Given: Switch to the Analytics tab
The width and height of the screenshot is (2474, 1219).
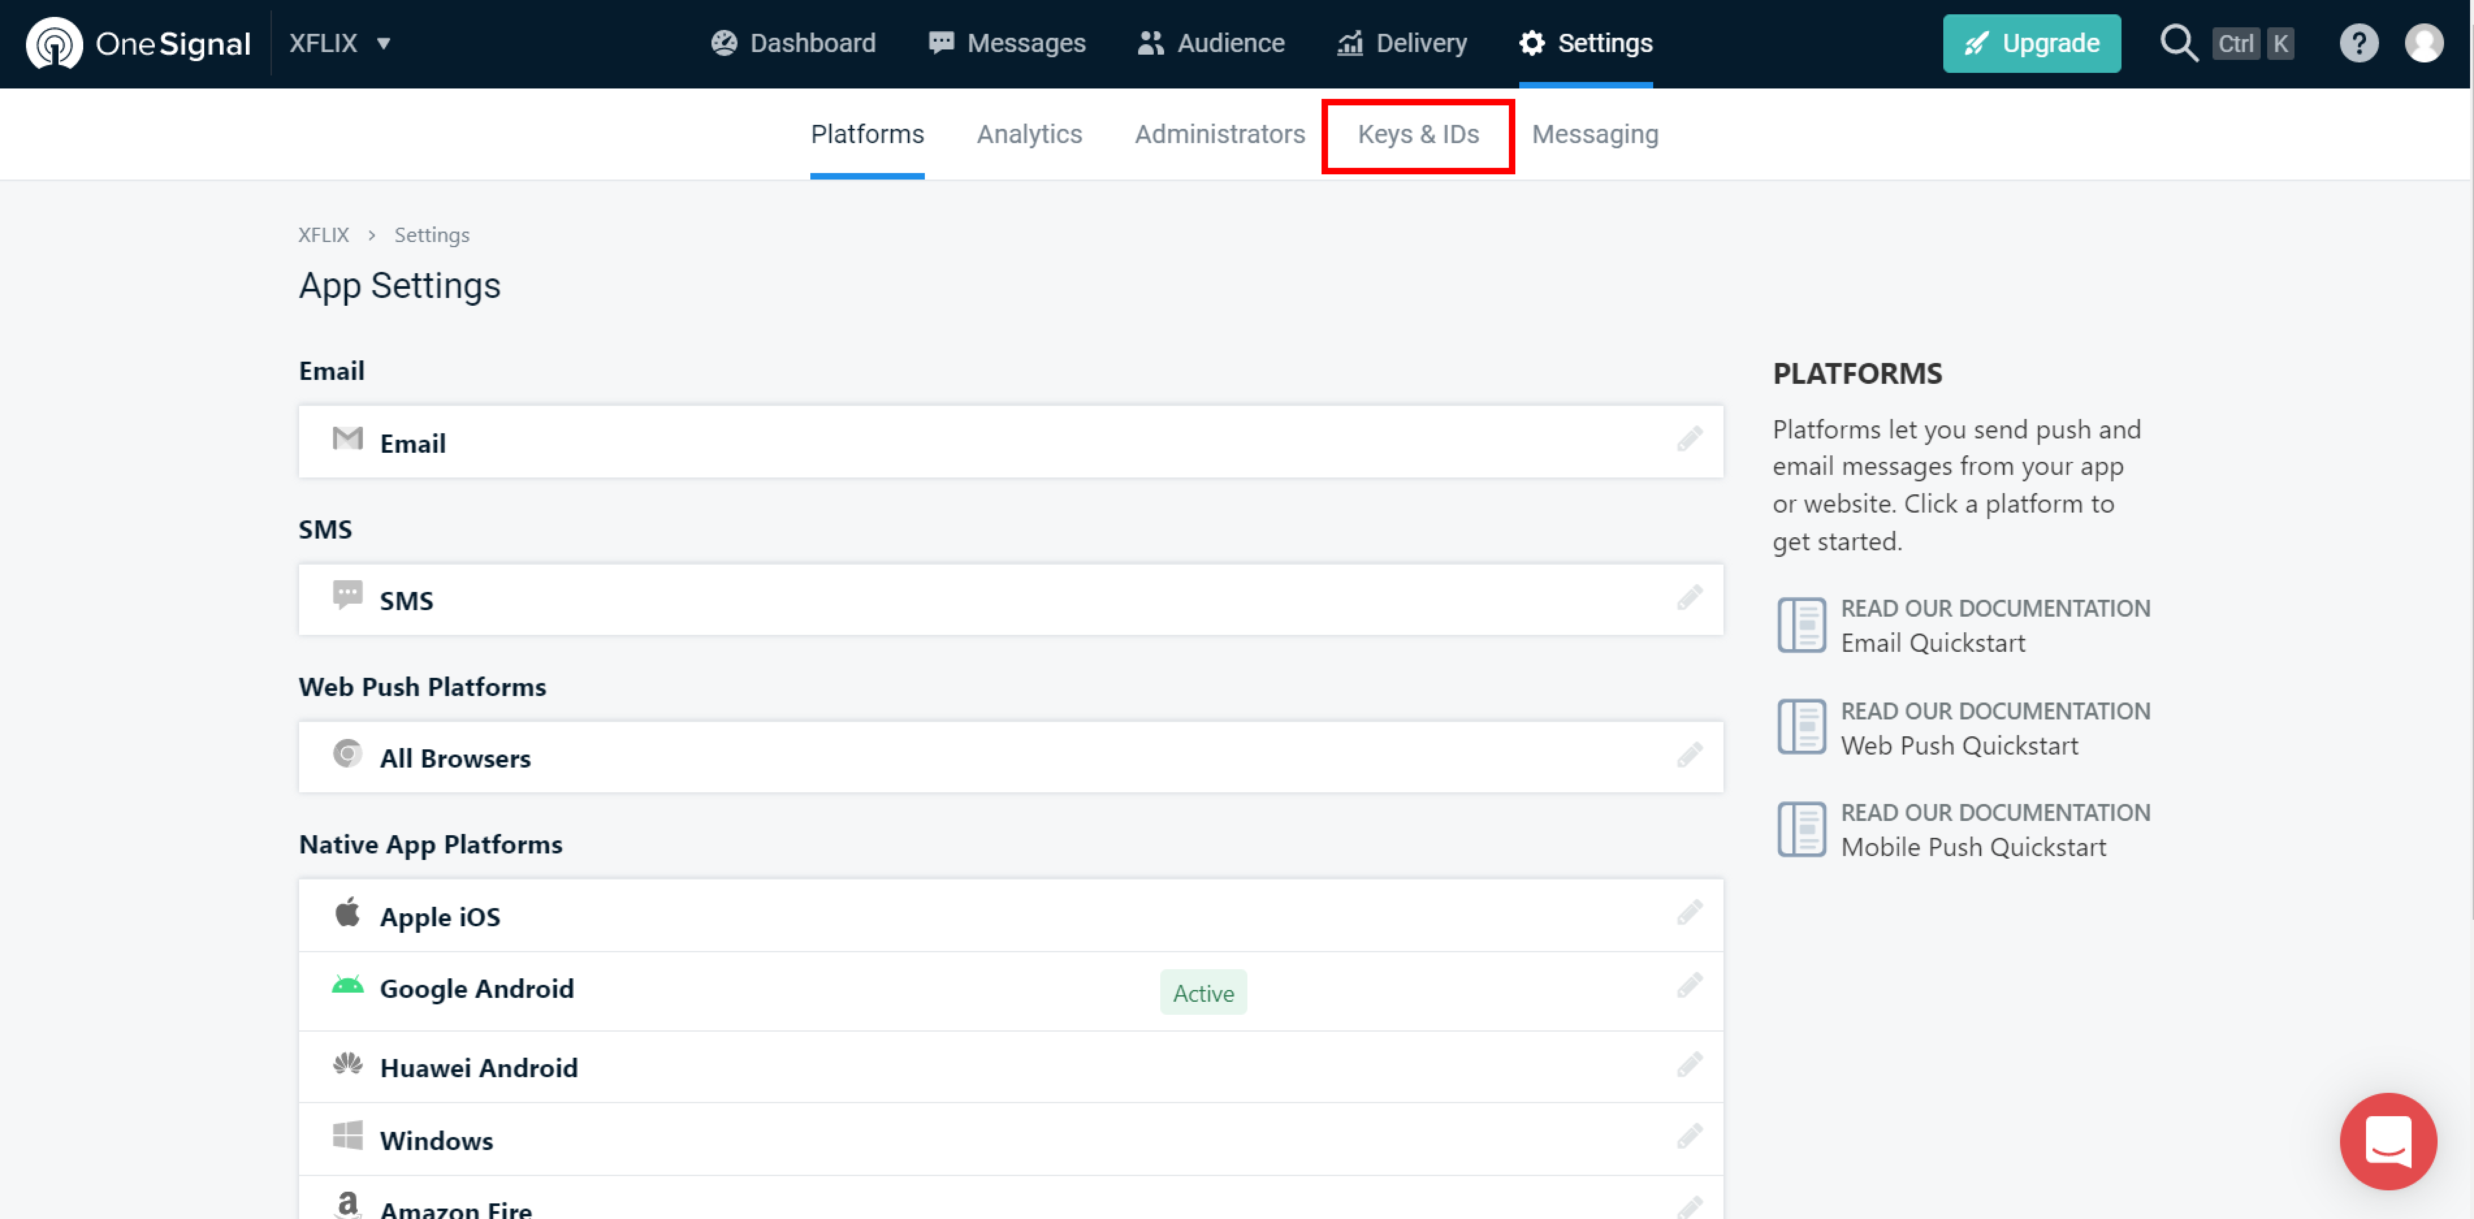Looking at the screenshot, I should [x=1030, y=134].
